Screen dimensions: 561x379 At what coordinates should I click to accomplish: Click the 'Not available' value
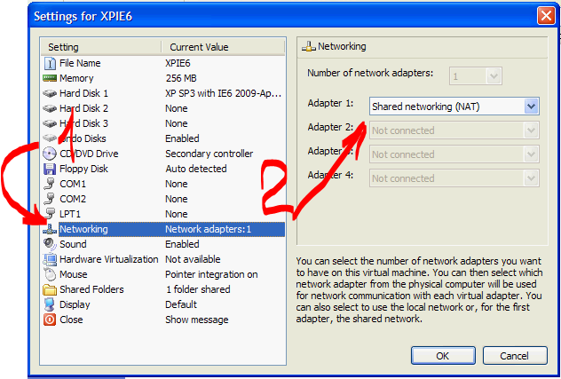coord(193,259)
